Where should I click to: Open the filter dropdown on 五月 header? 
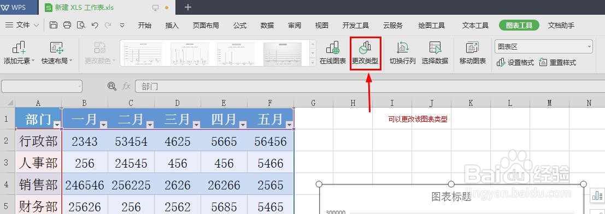point(289,124)
